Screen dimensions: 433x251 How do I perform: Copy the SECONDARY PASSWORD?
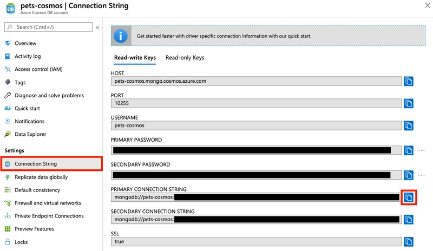pos(409,175)
